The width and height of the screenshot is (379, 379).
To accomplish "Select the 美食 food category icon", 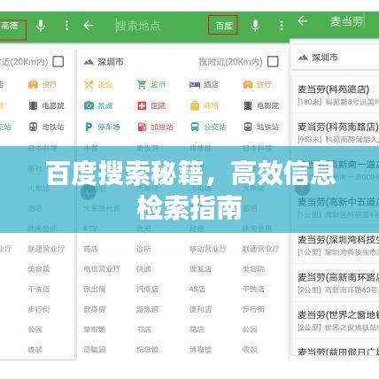I will [98, 85].
